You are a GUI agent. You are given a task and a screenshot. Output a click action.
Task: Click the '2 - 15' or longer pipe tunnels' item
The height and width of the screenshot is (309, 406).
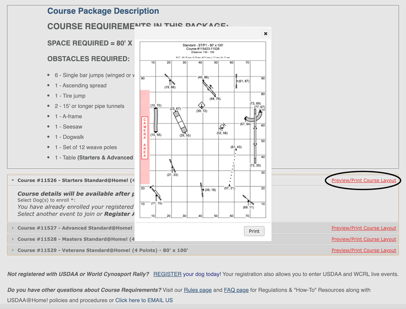(89, 106)
